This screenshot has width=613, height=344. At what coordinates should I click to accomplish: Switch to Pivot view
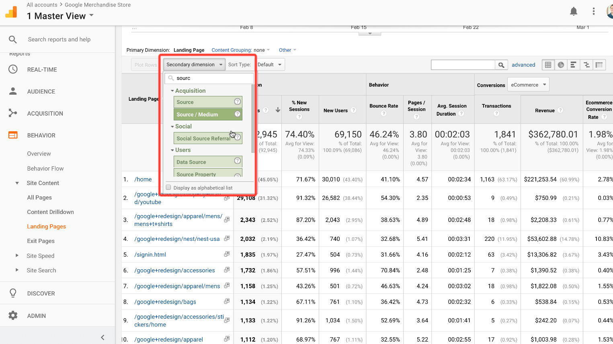pyautogui.click(x=599, y=65)
